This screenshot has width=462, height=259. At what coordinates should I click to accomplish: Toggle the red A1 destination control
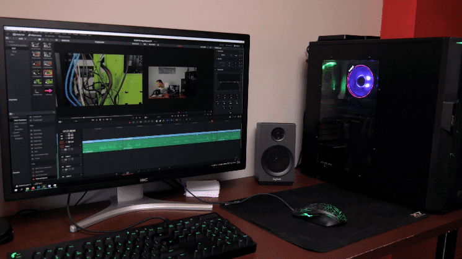62,146
